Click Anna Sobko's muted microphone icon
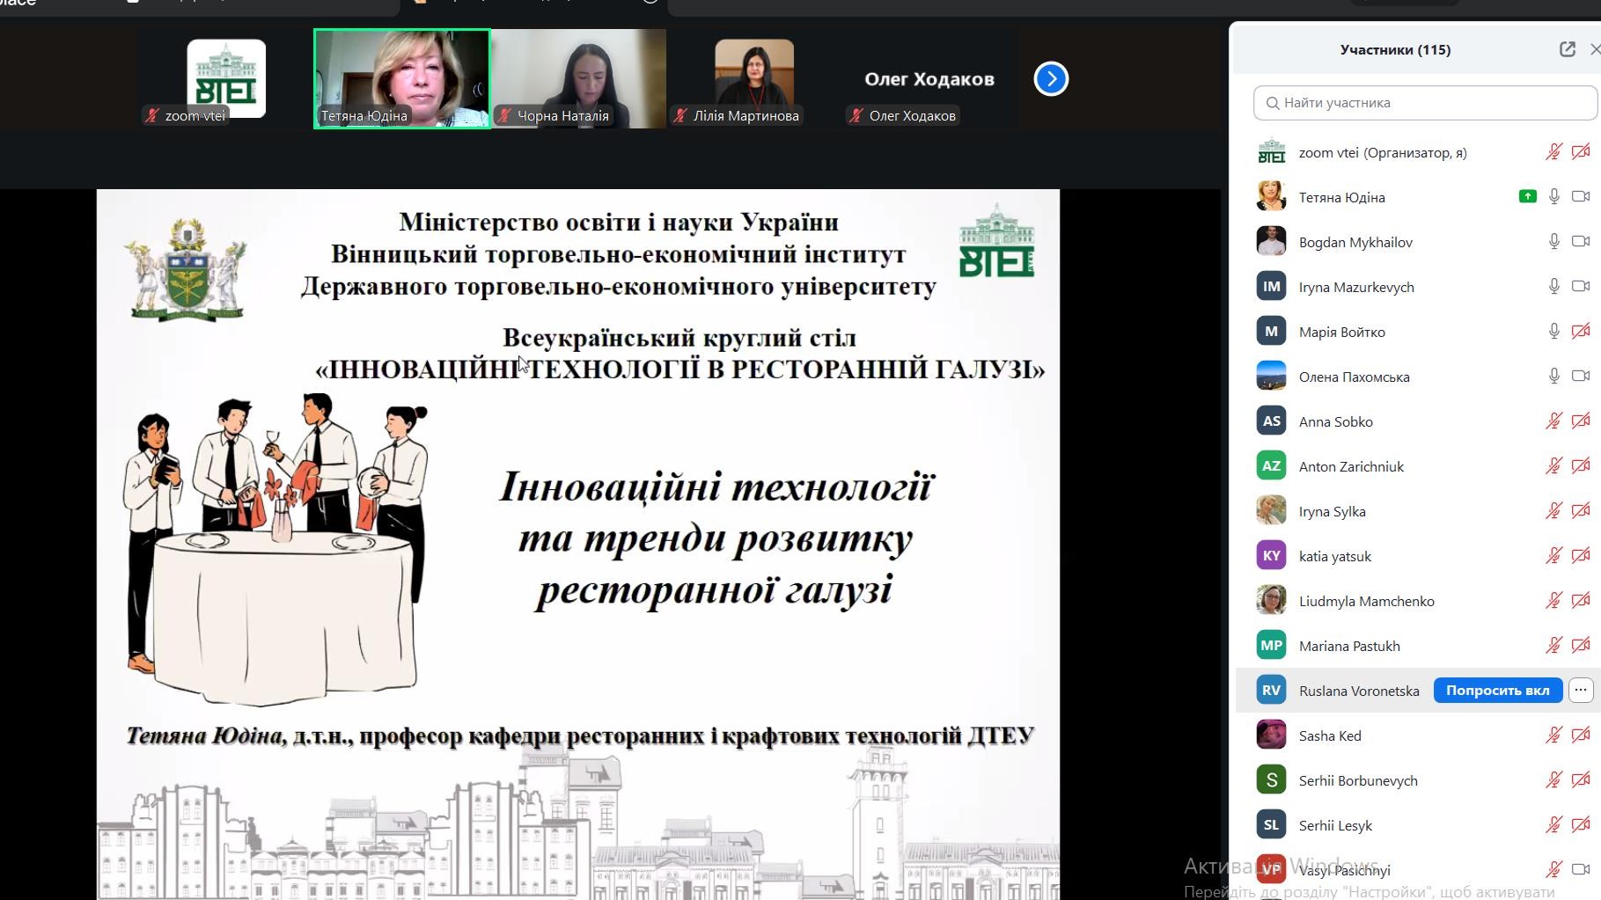 click(x=1553, y=421)
